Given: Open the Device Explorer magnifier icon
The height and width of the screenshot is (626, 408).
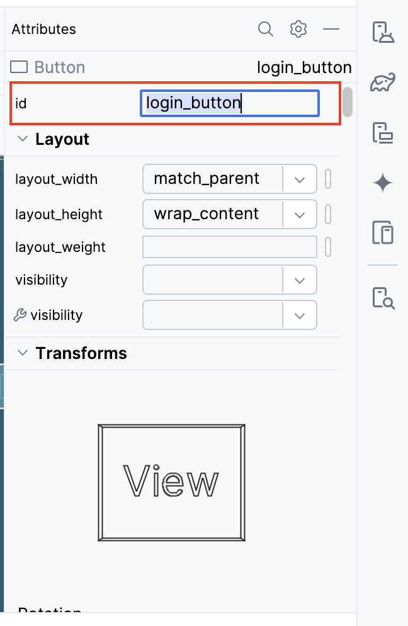Looking at the screenshot, I should [x=383, y=298].
